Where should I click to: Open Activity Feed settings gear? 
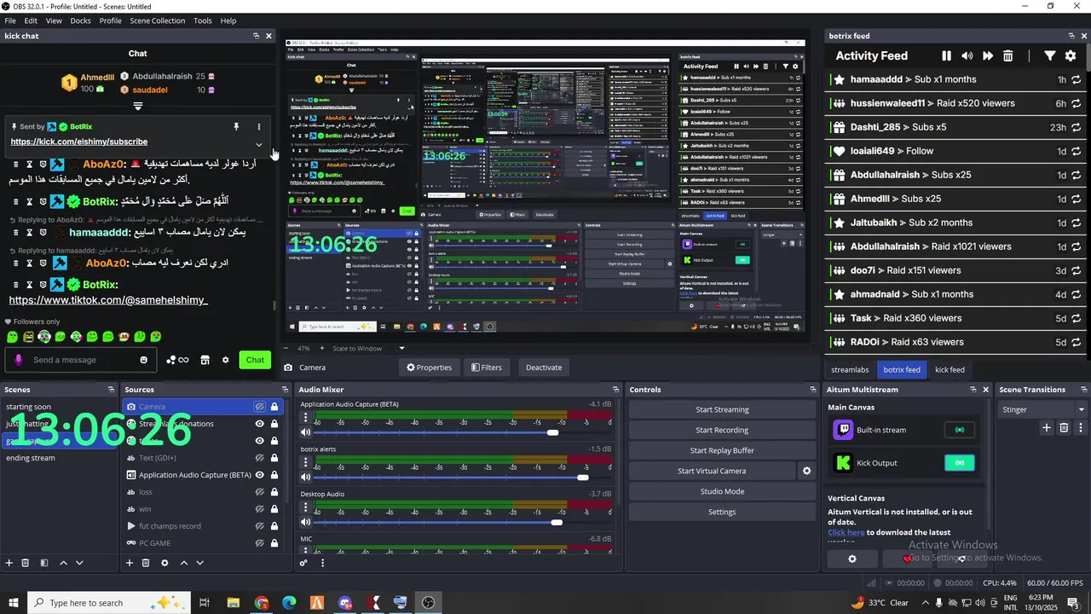1071,55
